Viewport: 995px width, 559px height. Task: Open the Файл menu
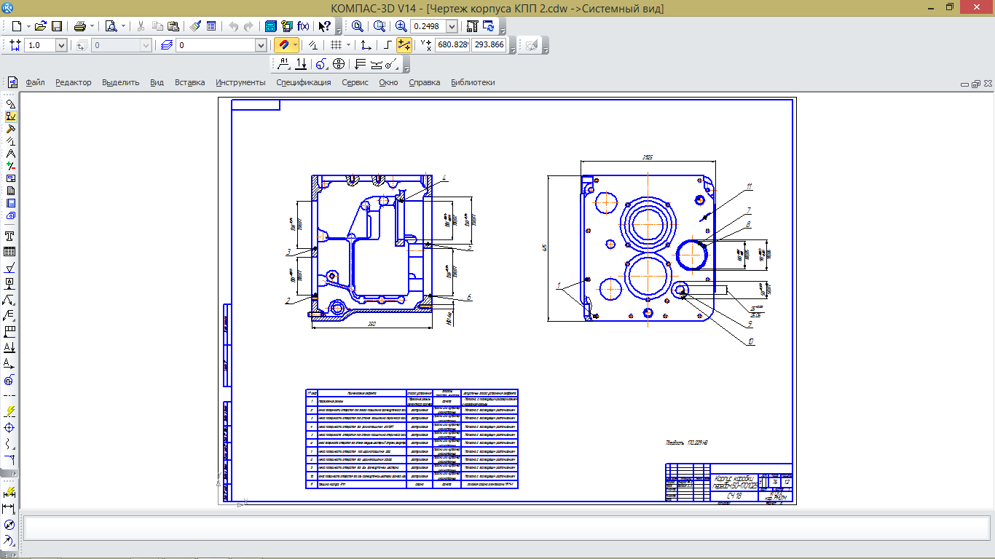tap(35, 82)
